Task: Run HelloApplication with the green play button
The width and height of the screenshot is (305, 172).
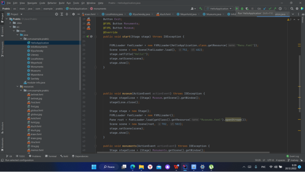Action: 237,8
